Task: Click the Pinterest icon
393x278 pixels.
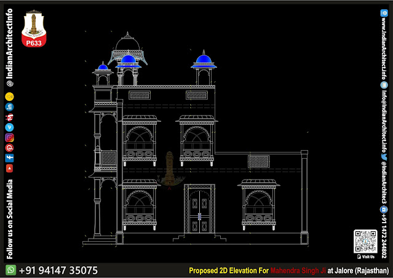Action: 10,148
